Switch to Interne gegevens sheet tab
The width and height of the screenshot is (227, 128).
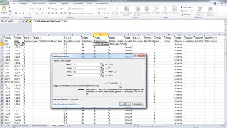point(20,126)
